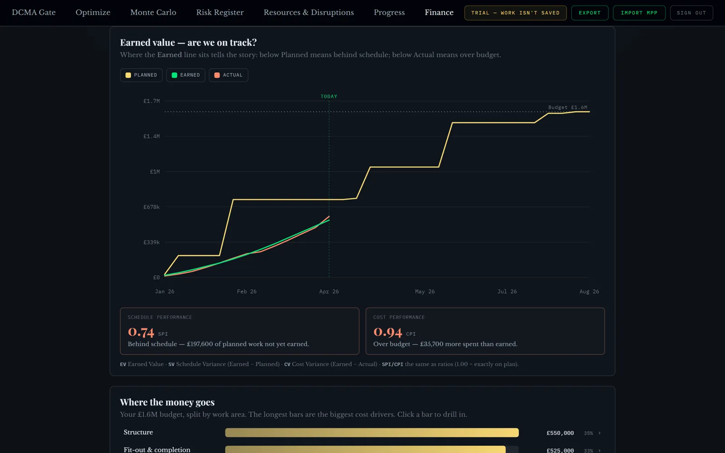Image resolution: width=725 pixels, height=453 pixels.
Task: Expand the Fit-out & completion row chevron
Action: coord(599,450)
